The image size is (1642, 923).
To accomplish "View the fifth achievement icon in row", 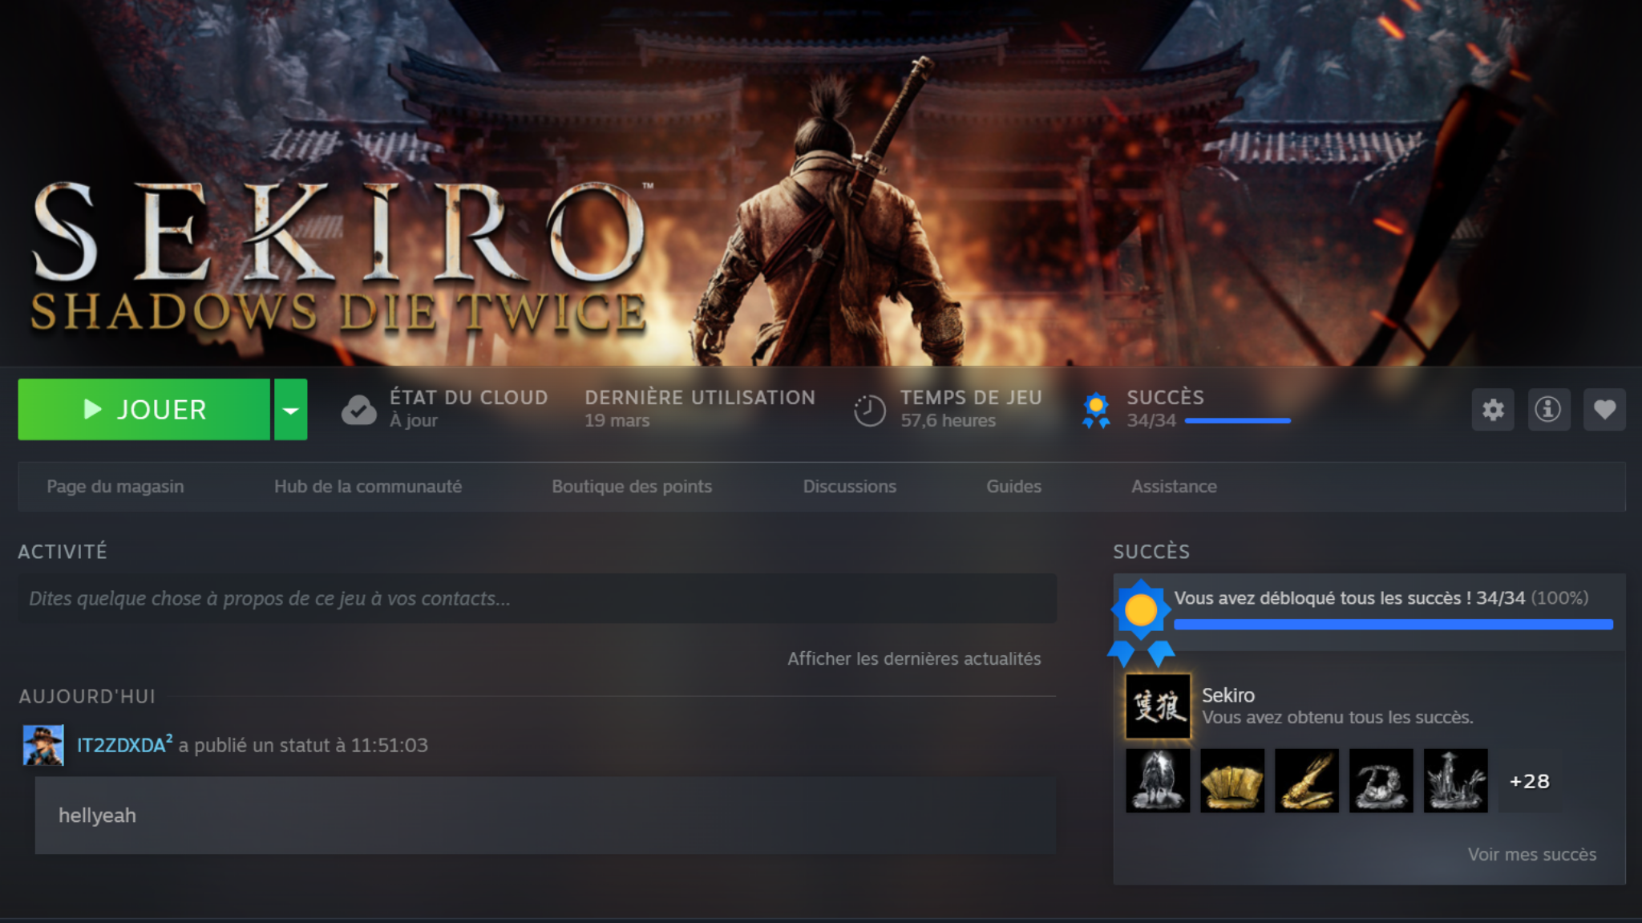I will click(x=1455, y=780).
